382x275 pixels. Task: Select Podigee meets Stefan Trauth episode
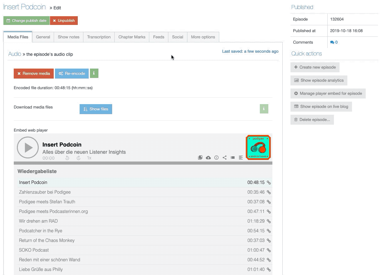tap(143, 202)
